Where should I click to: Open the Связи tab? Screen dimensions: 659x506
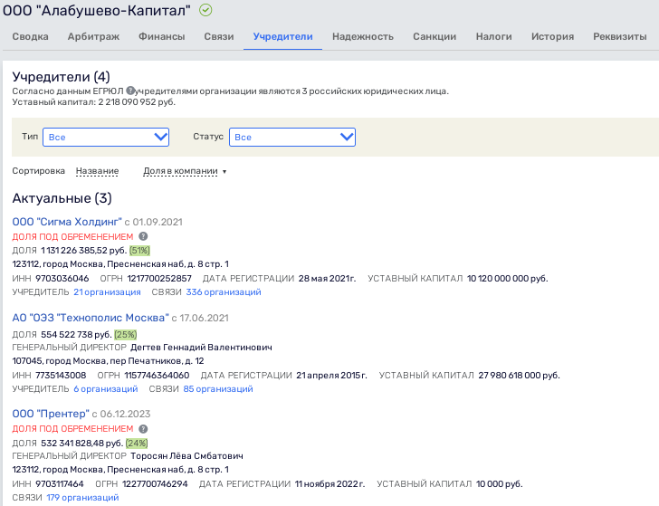pos(219,37)
